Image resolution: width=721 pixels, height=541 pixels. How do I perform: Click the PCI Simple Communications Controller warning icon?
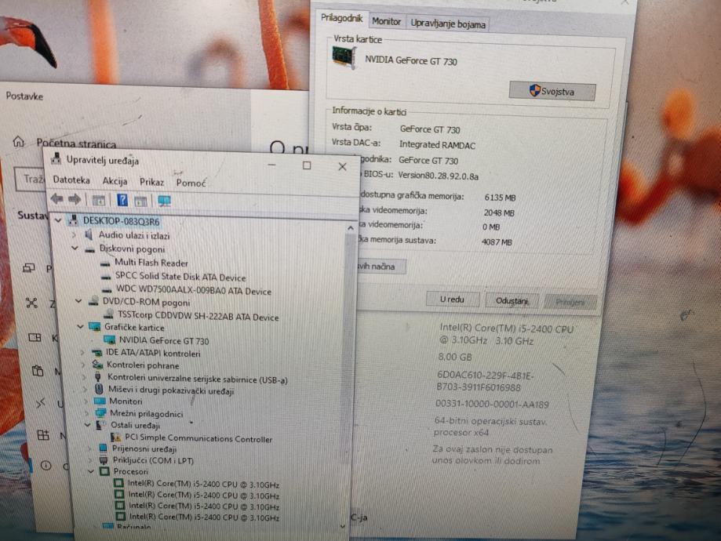(x=115, y=437)
